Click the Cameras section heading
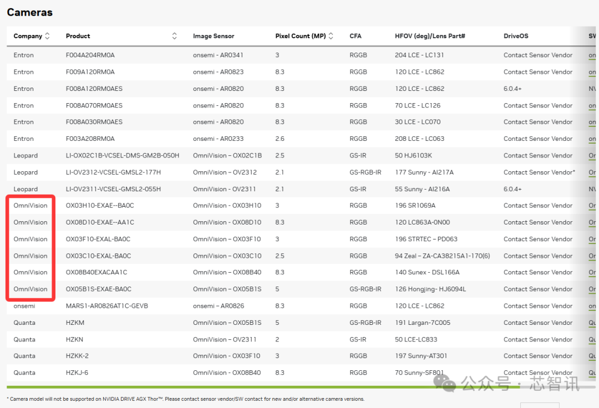Viewport: 599px width, 408px height. pyautogui.click(x=30, y=12)
